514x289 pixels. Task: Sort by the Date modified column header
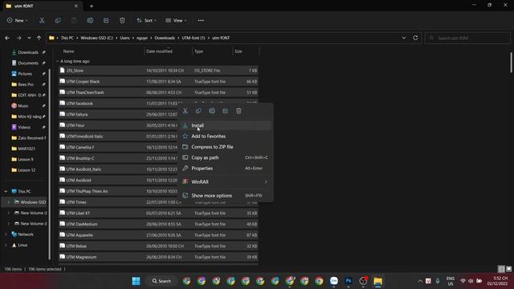(159, 51)
